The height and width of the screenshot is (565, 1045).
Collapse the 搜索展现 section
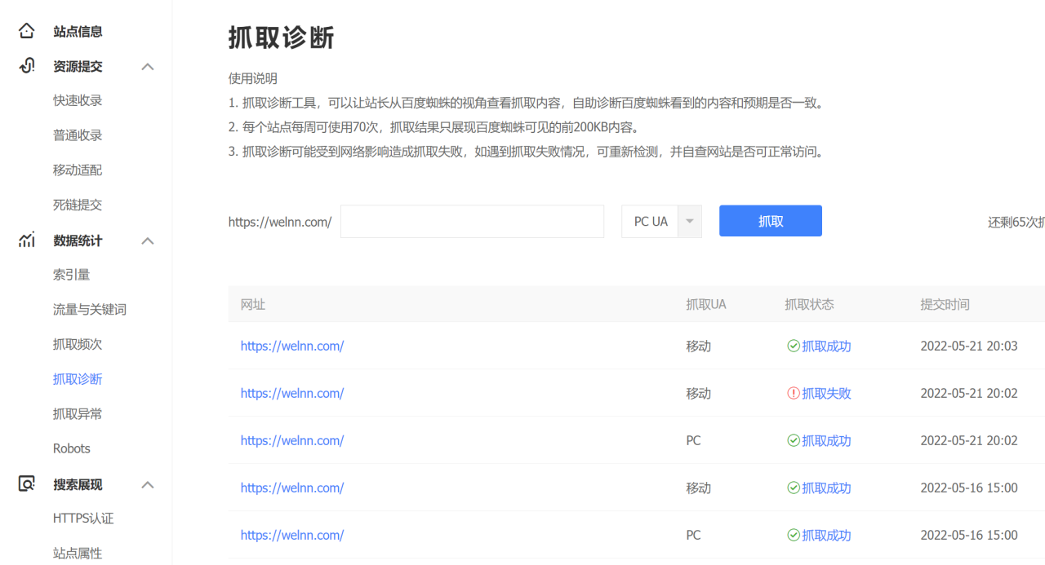(147, 483)
